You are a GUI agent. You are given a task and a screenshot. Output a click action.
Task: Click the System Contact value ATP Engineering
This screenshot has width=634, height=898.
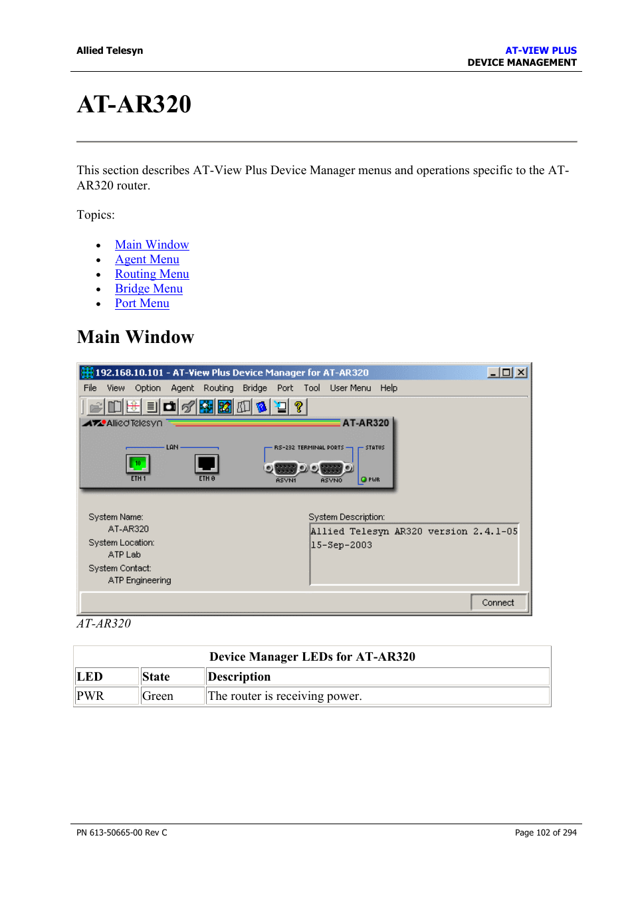tap(140, 580)
